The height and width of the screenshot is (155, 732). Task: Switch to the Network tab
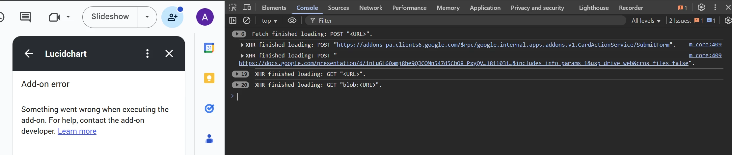[x=371, y=8]
